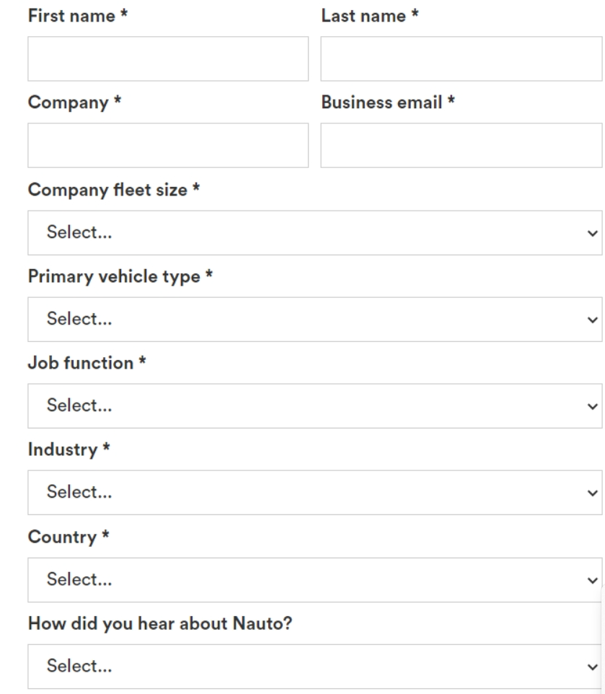605x694 pixels.
Task: Hit the Country field's down chevron
Action: [593, 580]
